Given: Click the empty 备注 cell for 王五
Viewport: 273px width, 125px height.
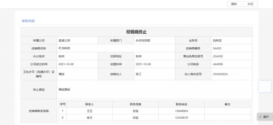Looking at the screenshot, I should click(227, 111).
